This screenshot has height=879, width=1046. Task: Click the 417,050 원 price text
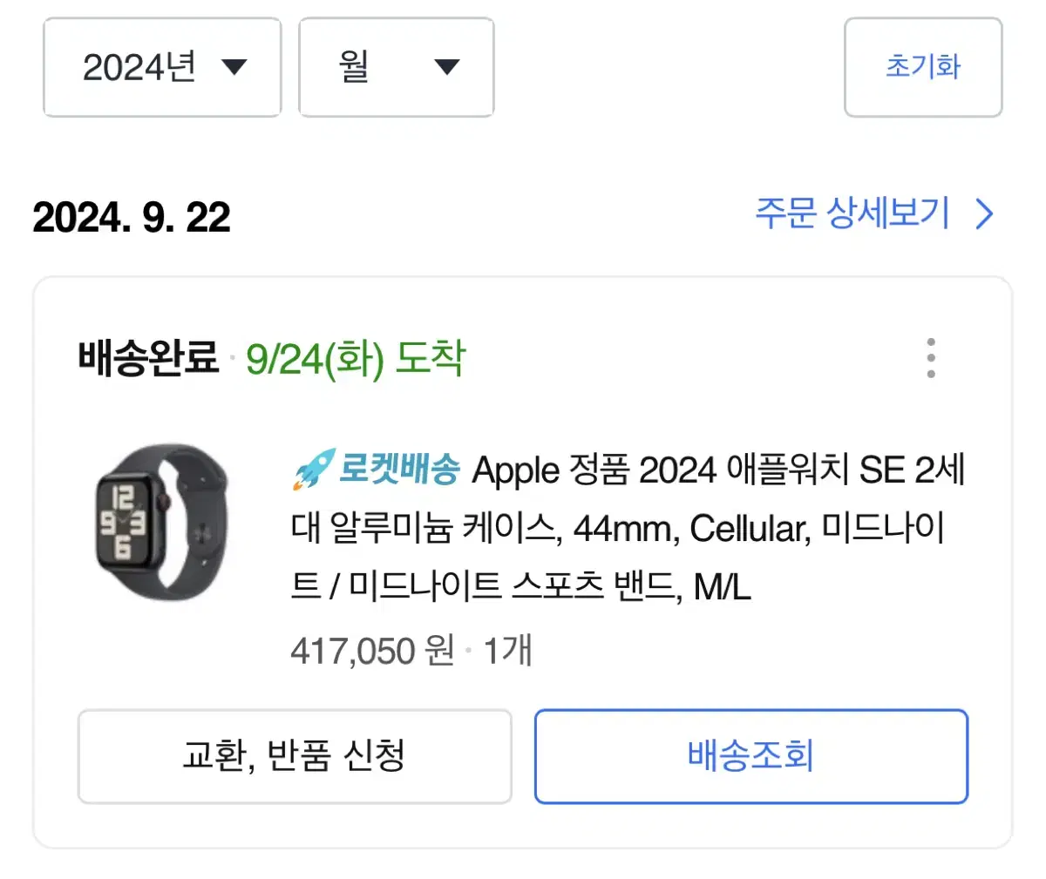(372, 651)
